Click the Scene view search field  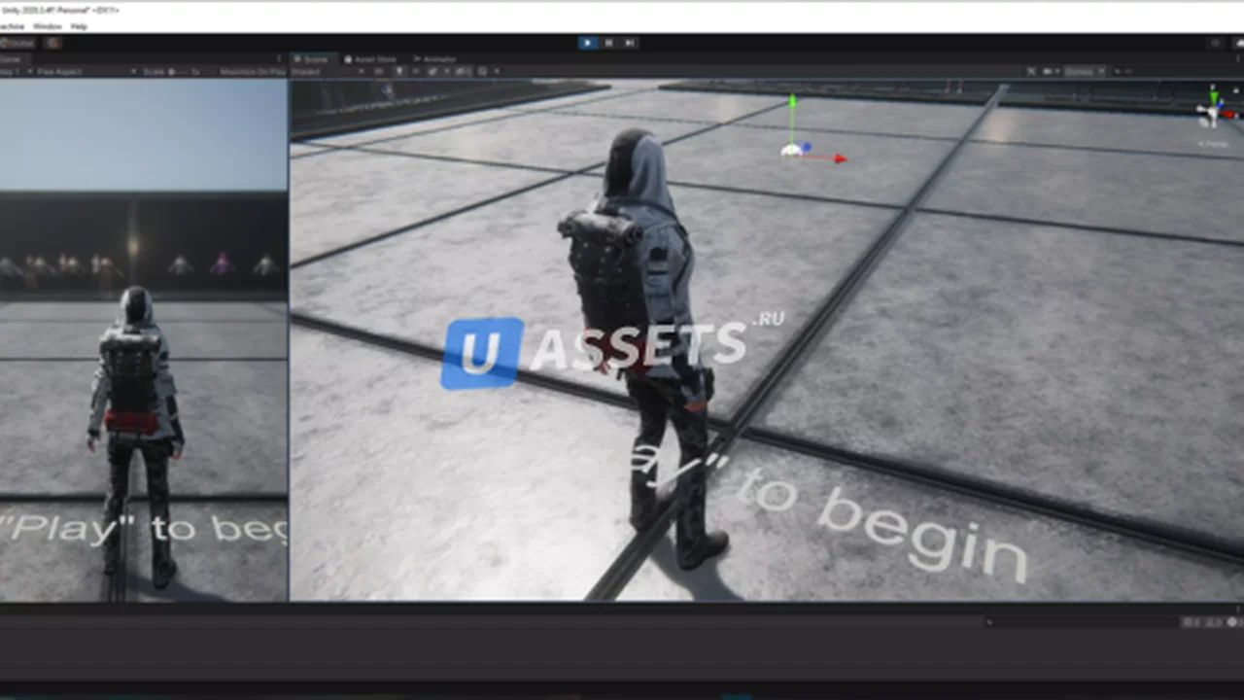(1176, 72)
